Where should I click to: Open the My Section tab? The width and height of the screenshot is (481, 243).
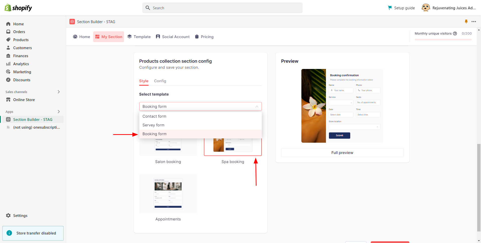[109, 37]
